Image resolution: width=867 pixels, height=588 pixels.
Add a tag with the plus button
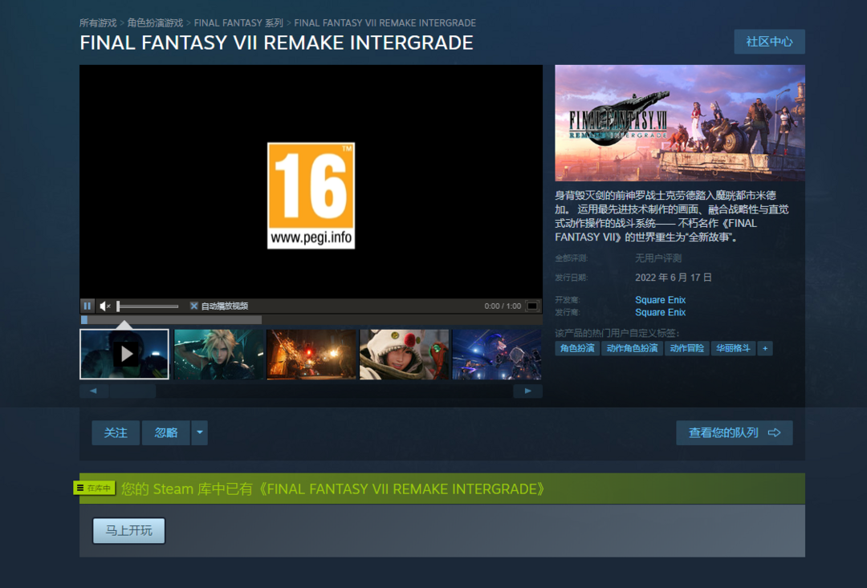pyautogui.click(x=765, y=348)
